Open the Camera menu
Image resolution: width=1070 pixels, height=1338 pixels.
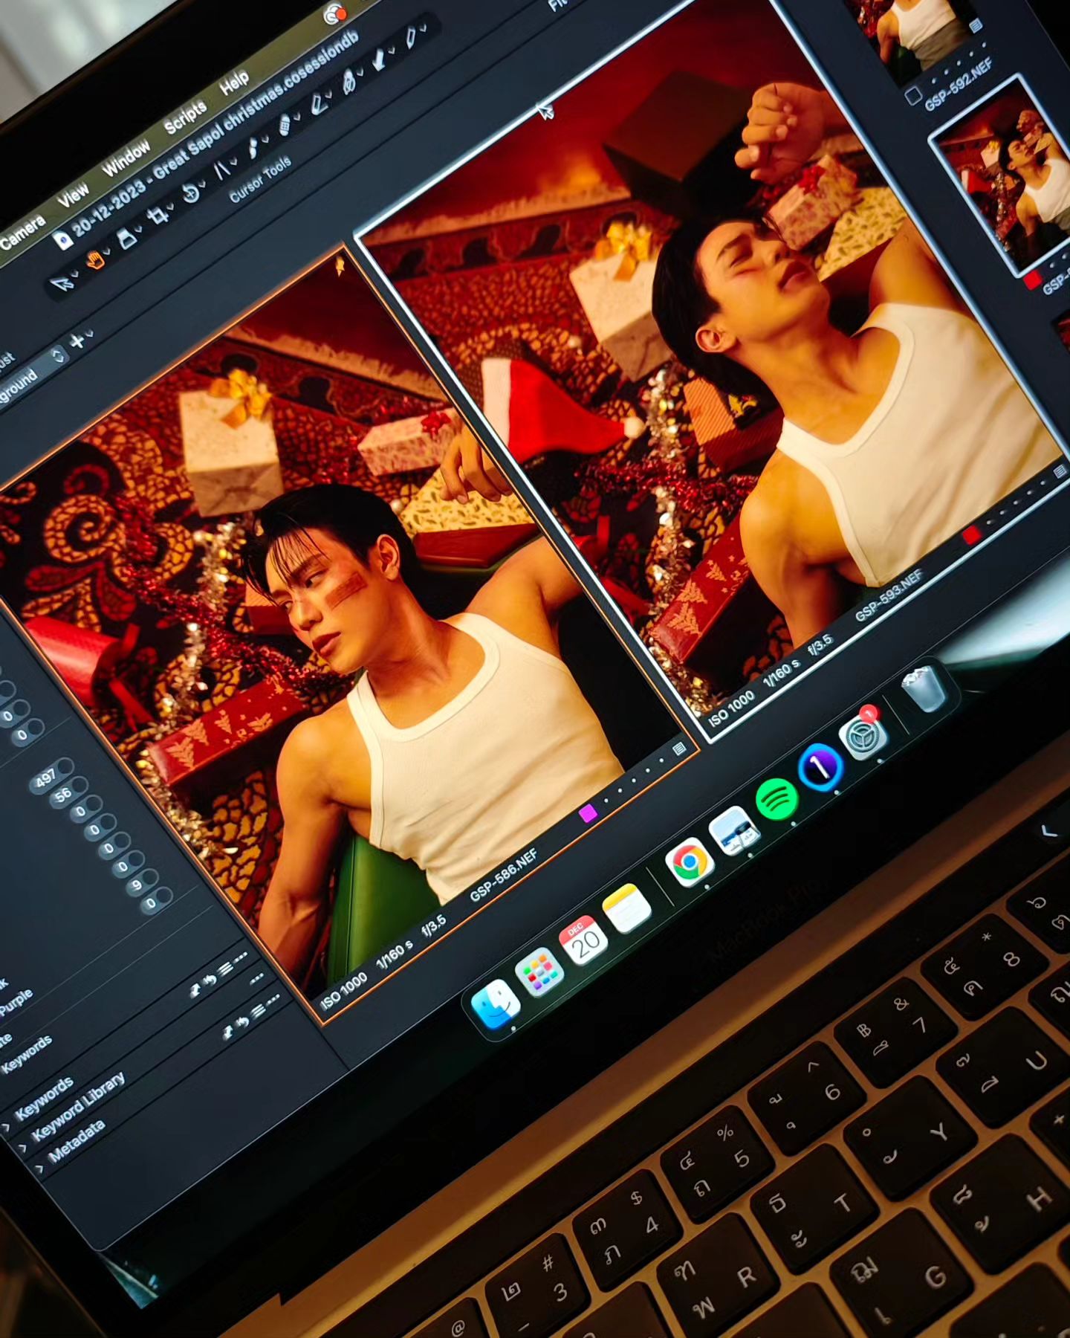click(22, 233)
